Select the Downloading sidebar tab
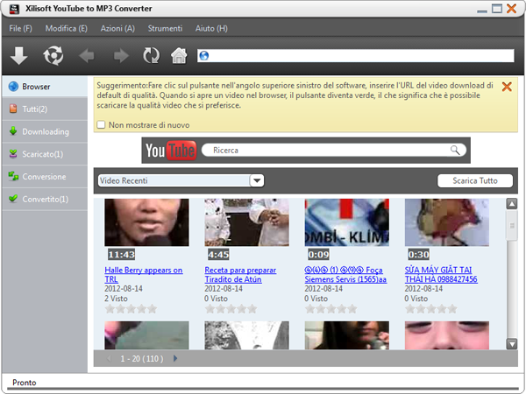The image size is (526, 394). click(45, 131)
